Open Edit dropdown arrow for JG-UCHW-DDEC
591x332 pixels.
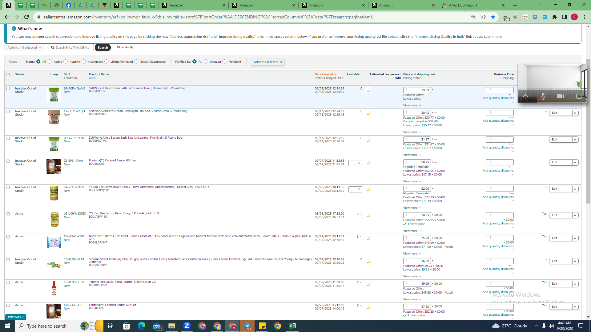575,215
